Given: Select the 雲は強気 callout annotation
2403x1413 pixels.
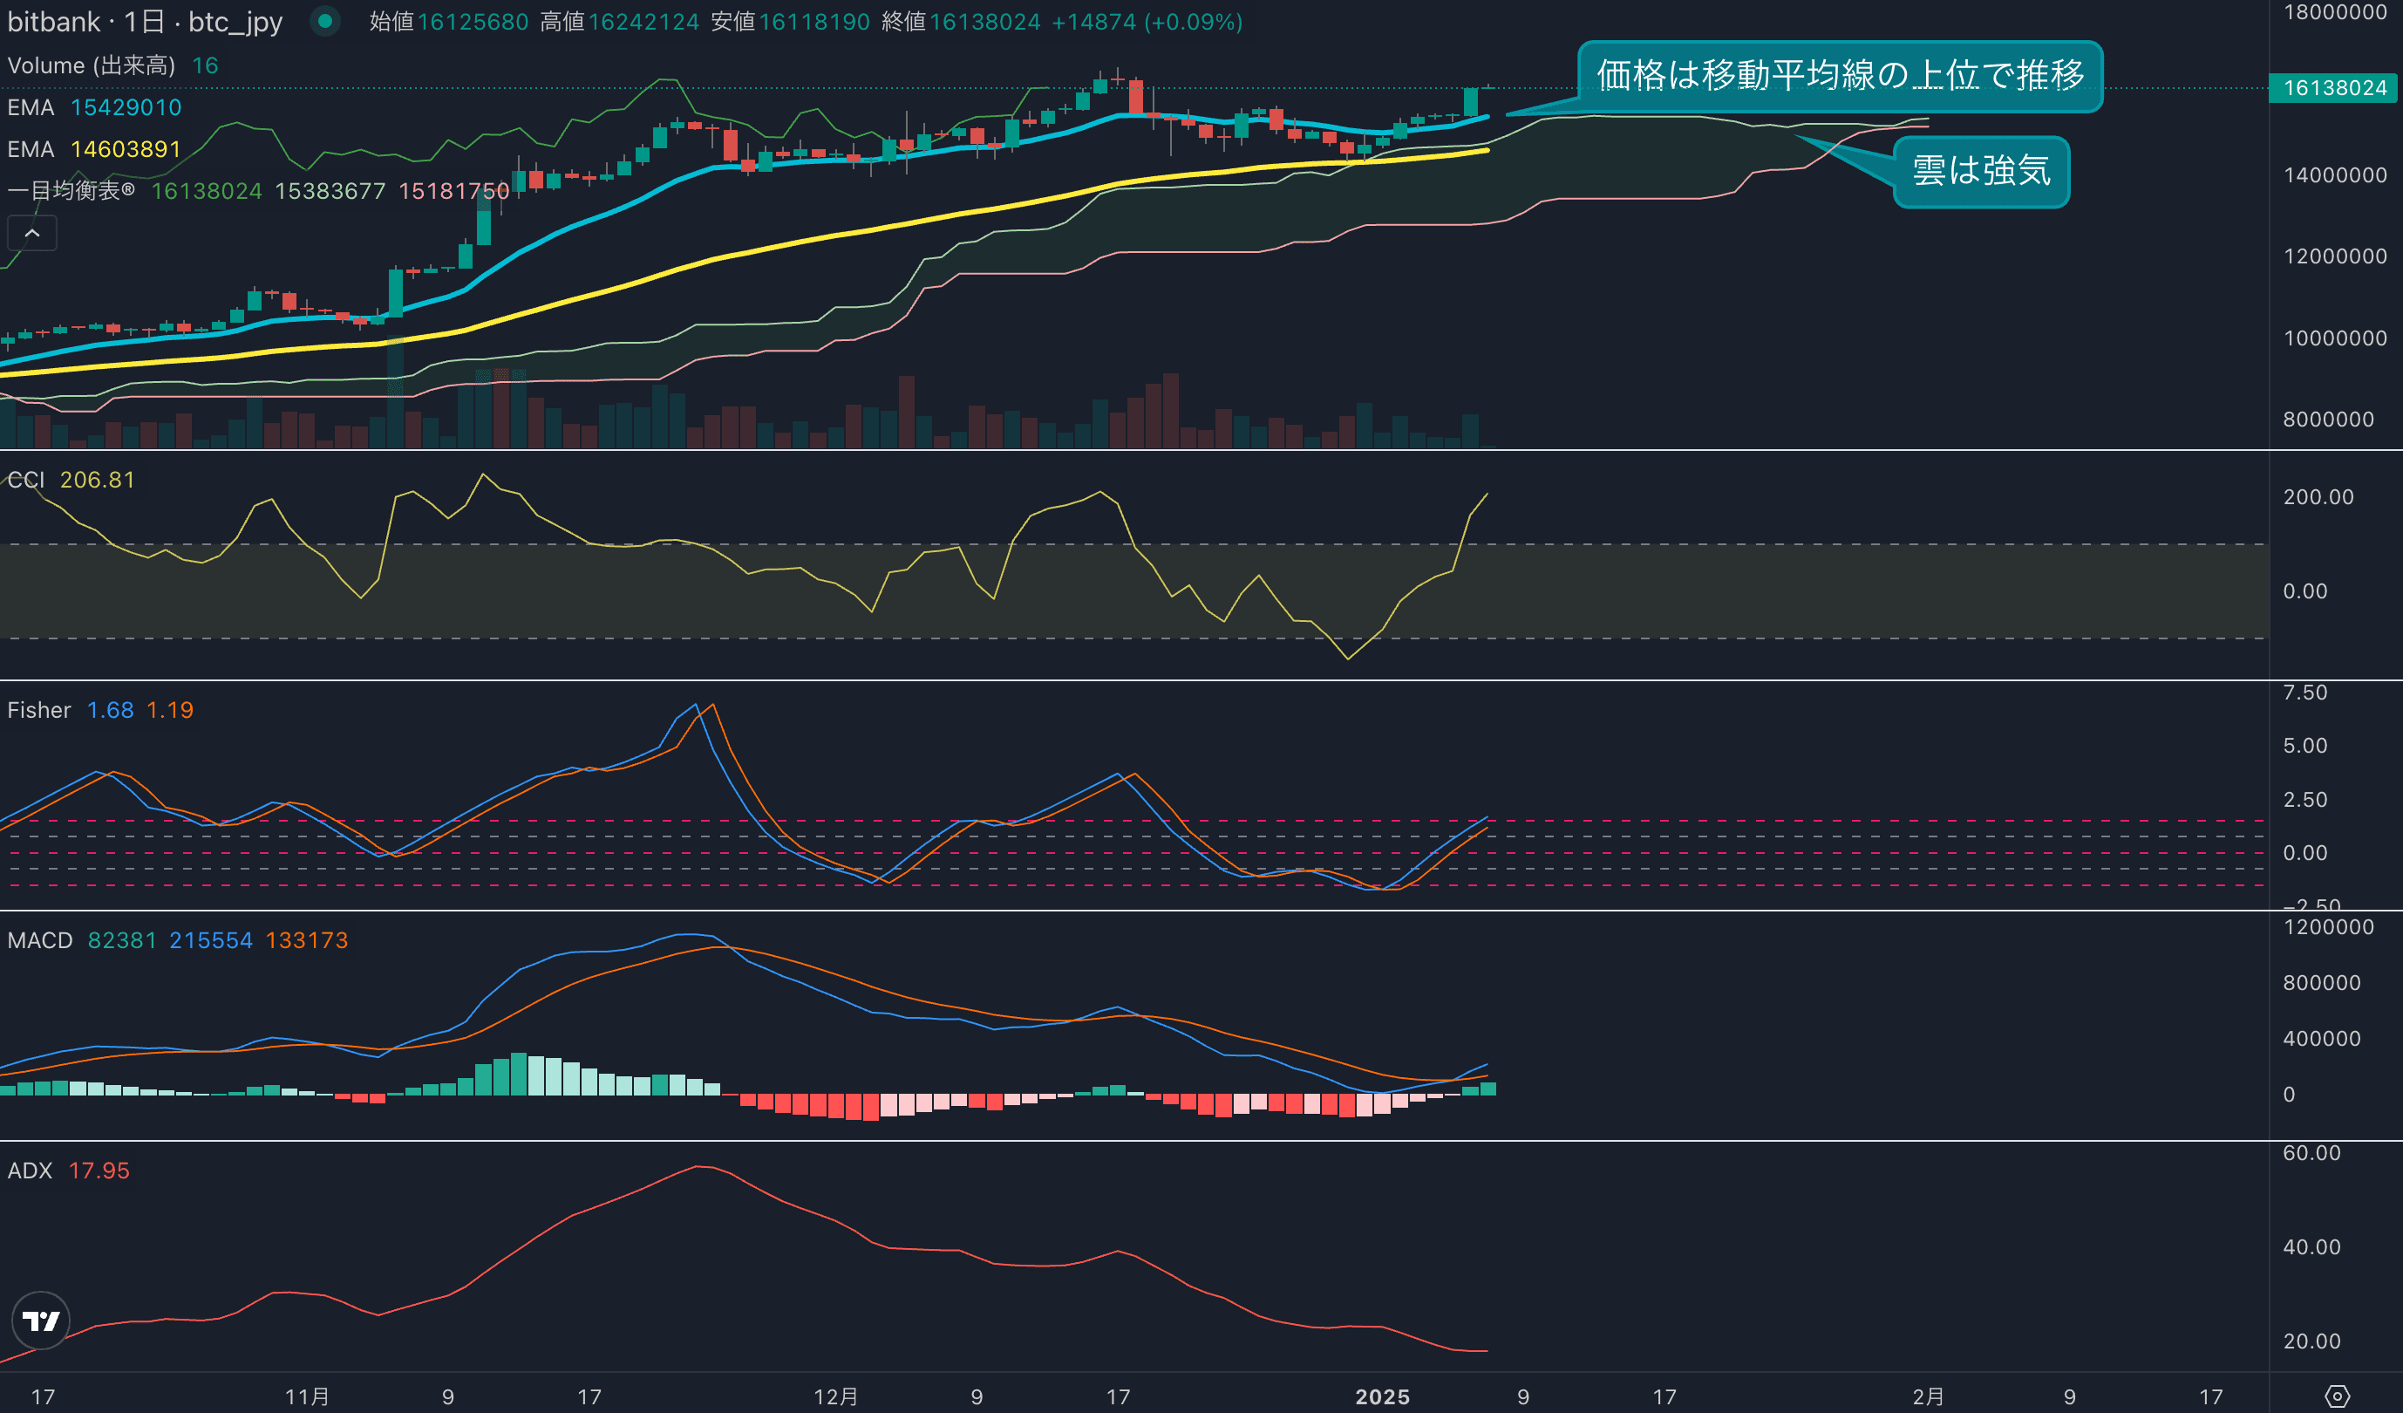Looking at the screenshot, I should pos(1981,172).
